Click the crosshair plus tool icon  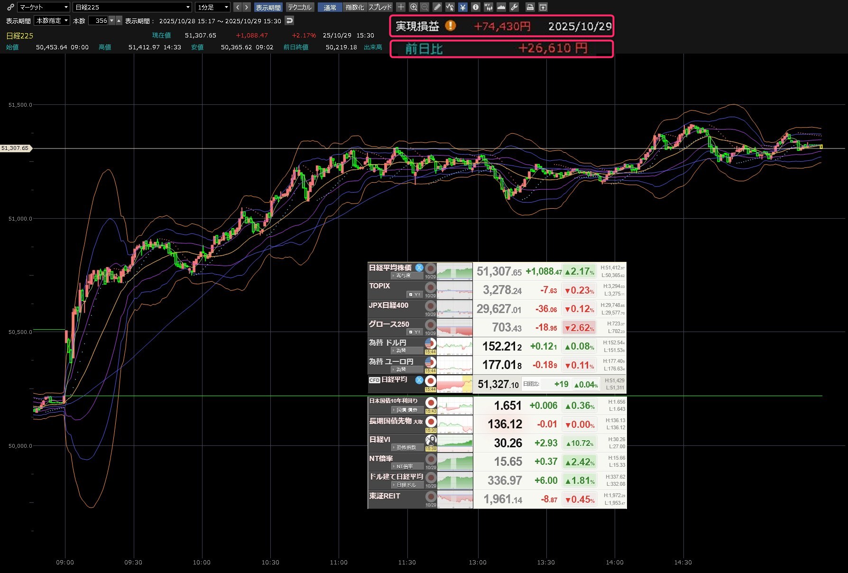click(401, 7)
